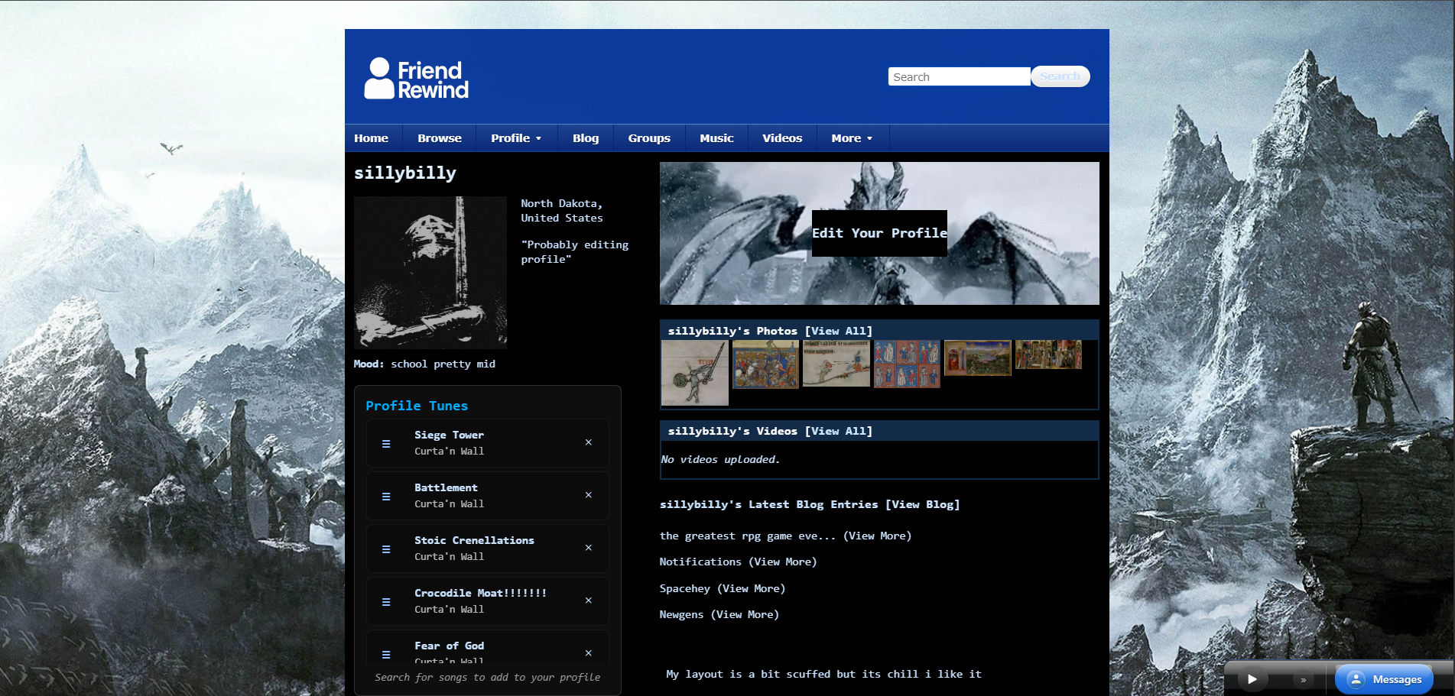
Task: Remove Siege Tower from Profile Tunes
Action: click(588, 442)
